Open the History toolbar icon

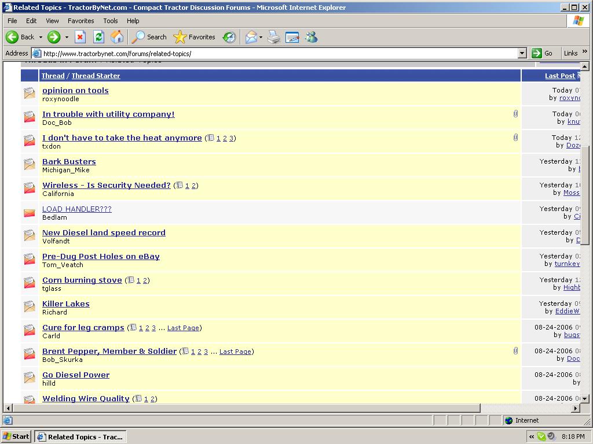coord(230,37)
